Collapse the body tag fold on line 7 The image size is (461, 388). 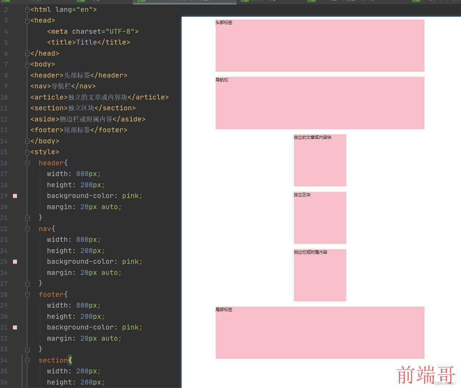(x=27, y=64)
